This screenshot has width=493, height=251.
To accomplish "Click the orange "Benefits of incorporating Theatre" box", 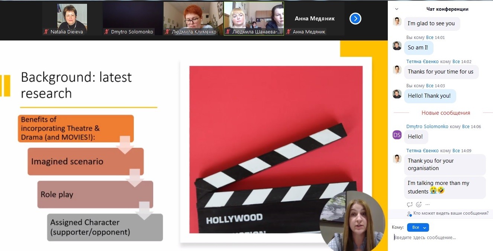I will point(76,128).
